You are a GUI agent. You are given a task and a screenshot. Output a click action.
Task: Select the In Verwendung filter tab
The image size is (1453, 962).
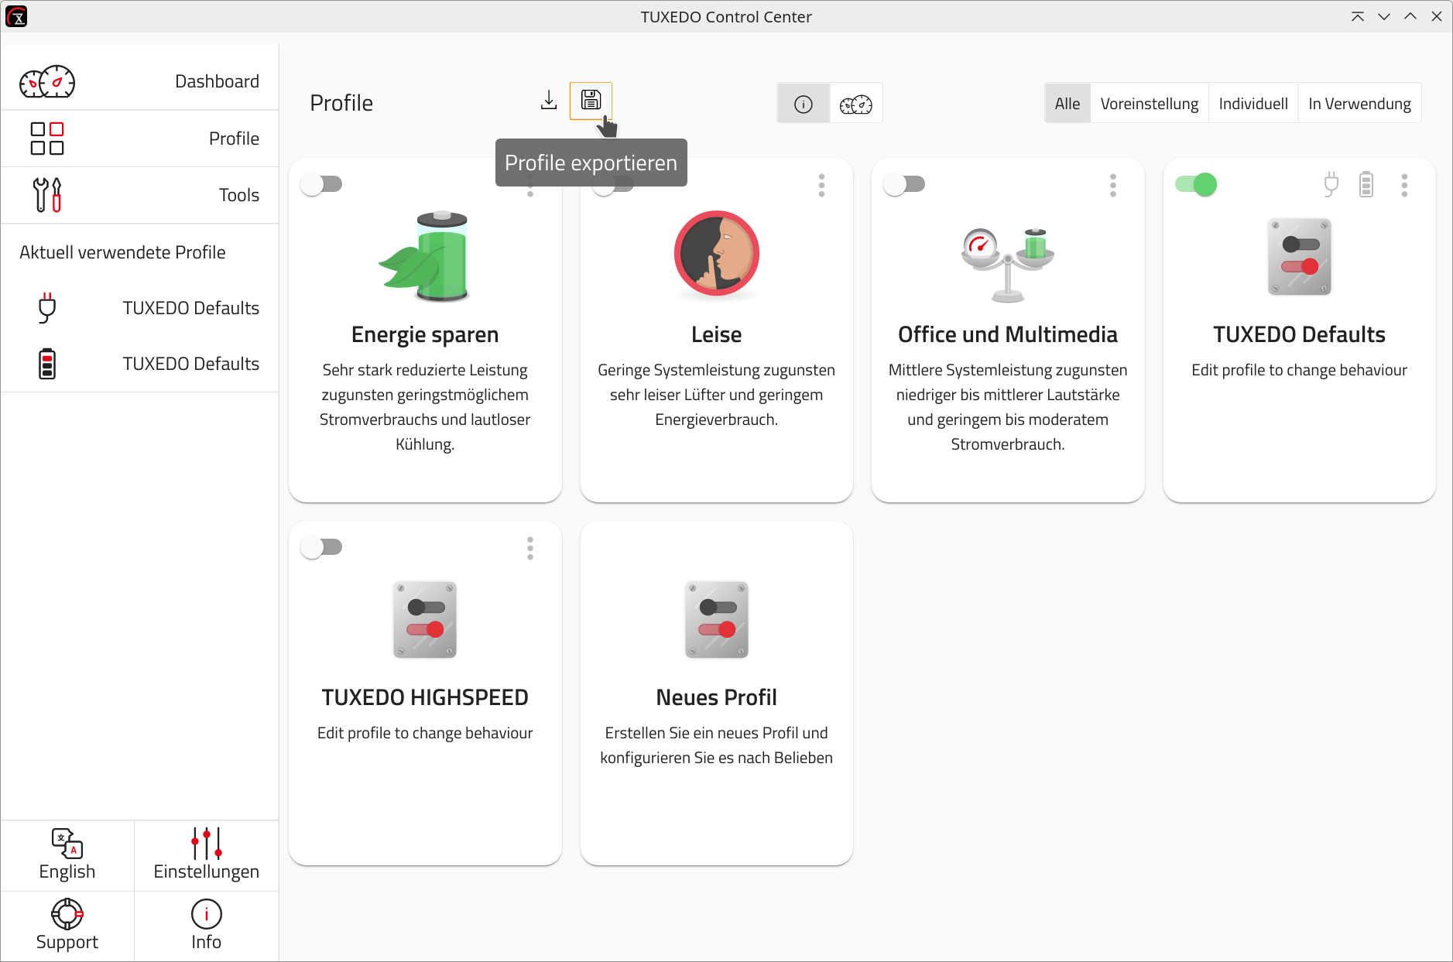coord(1359,104)
